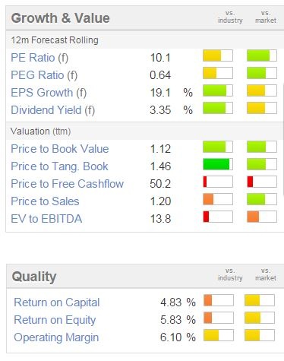Open the PE Ratio (f) link
The image size is (284, 361).
pos(39,58)
